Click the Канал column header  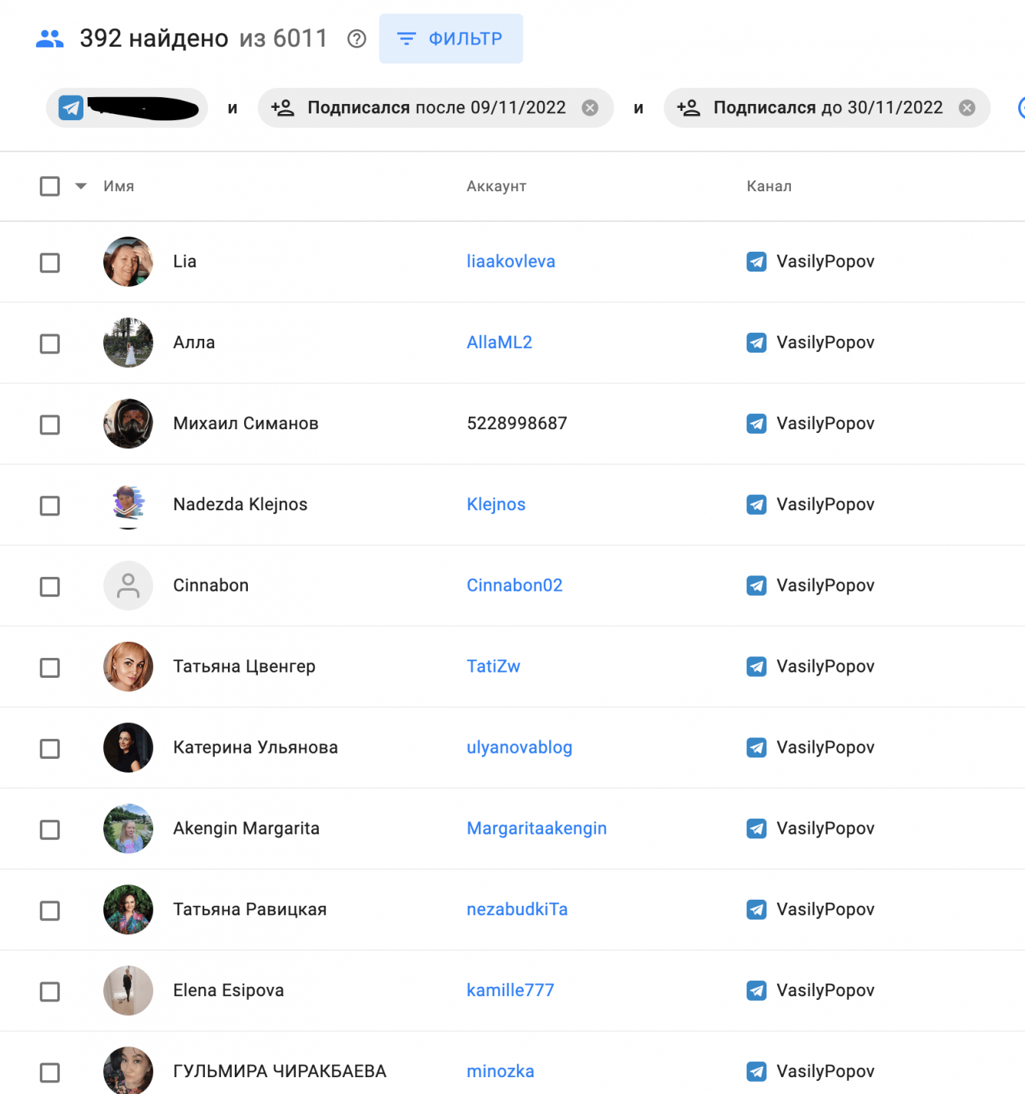tap(769, 186)
